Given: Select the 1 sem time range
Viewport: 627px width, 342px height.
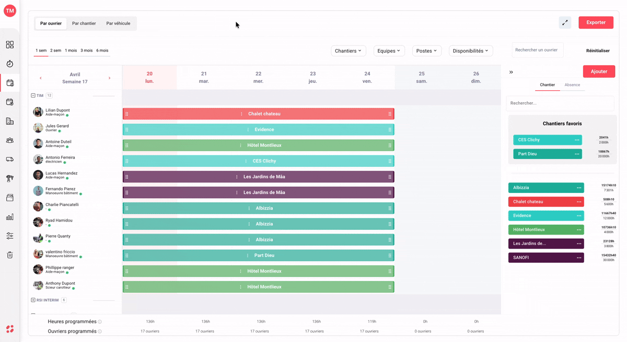Looking at the screenshot, I should [x=41, y=51].
